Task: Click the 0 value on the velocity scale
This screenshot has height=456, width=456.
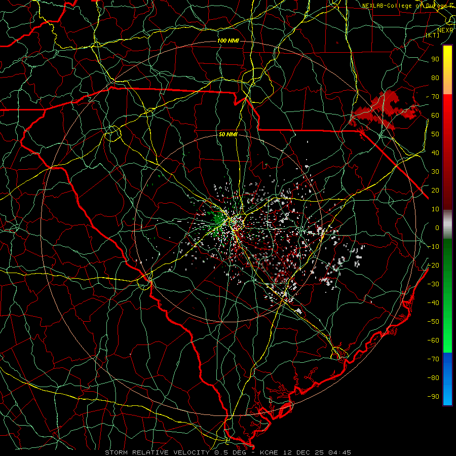Action: click(437, 227)
